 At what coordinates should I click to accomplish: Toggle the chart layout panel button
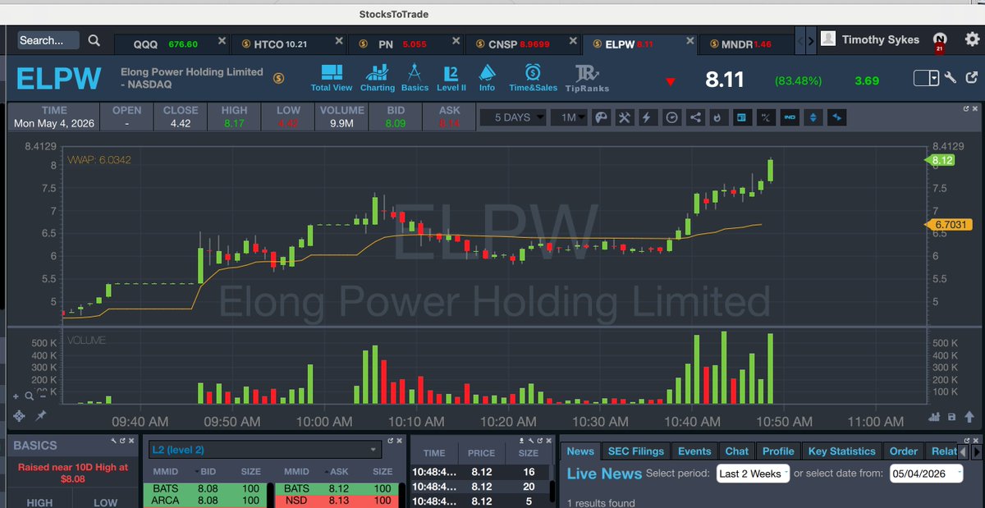pos(741,117)
